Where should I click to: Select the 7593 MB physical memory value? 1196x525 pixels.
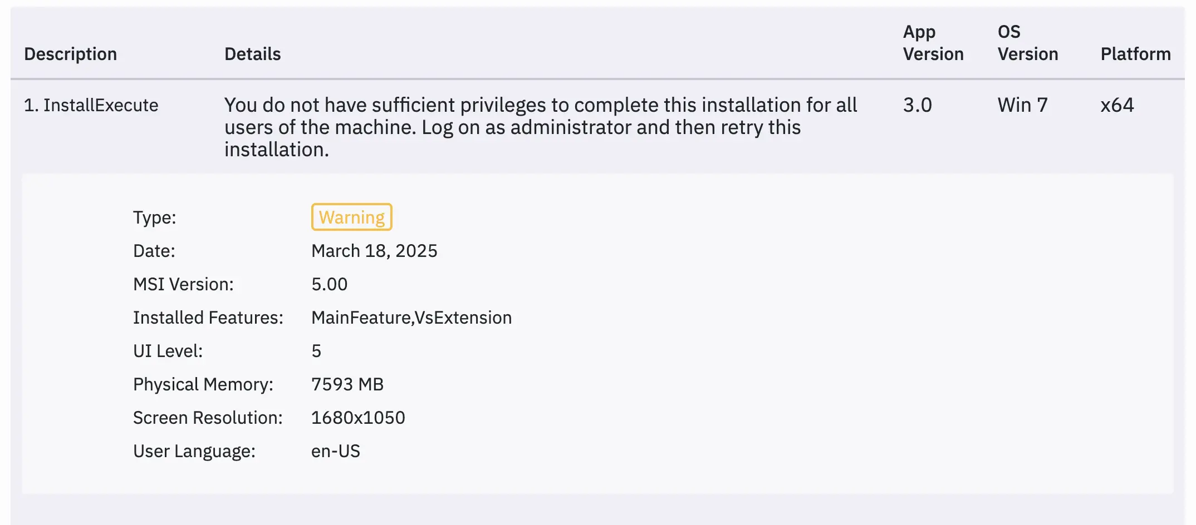[x=347, y=384]
